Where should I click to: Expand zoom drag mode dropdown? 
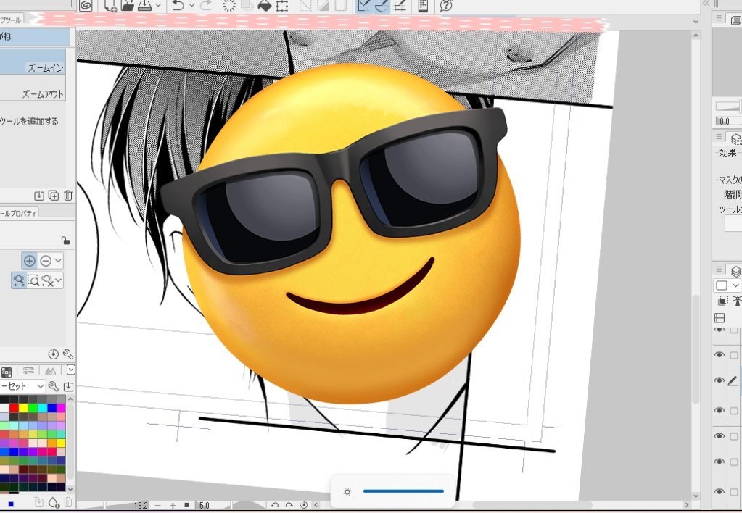click(x=58, y=280)
